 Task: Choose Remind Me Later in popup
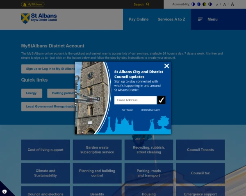pos(150,110)
